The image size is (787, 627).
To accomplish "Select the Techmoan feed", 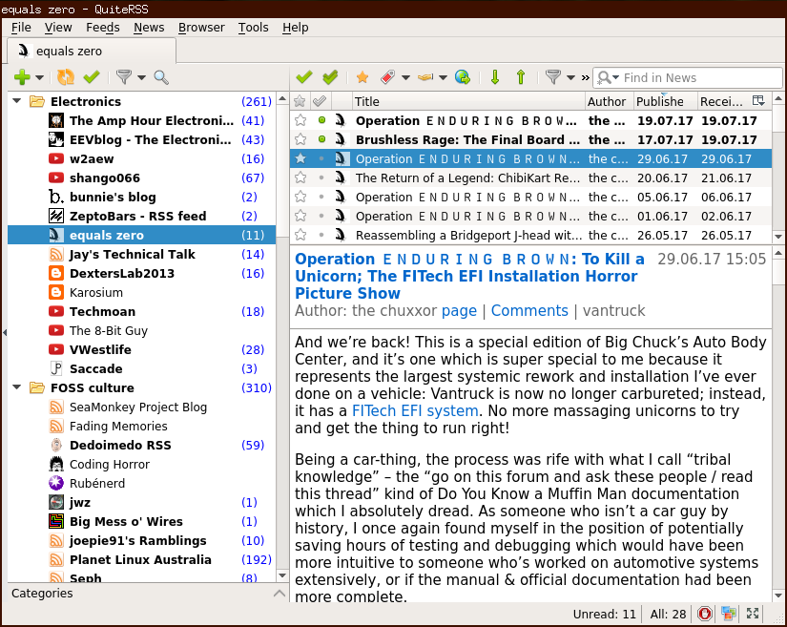I will pos(102,311).
